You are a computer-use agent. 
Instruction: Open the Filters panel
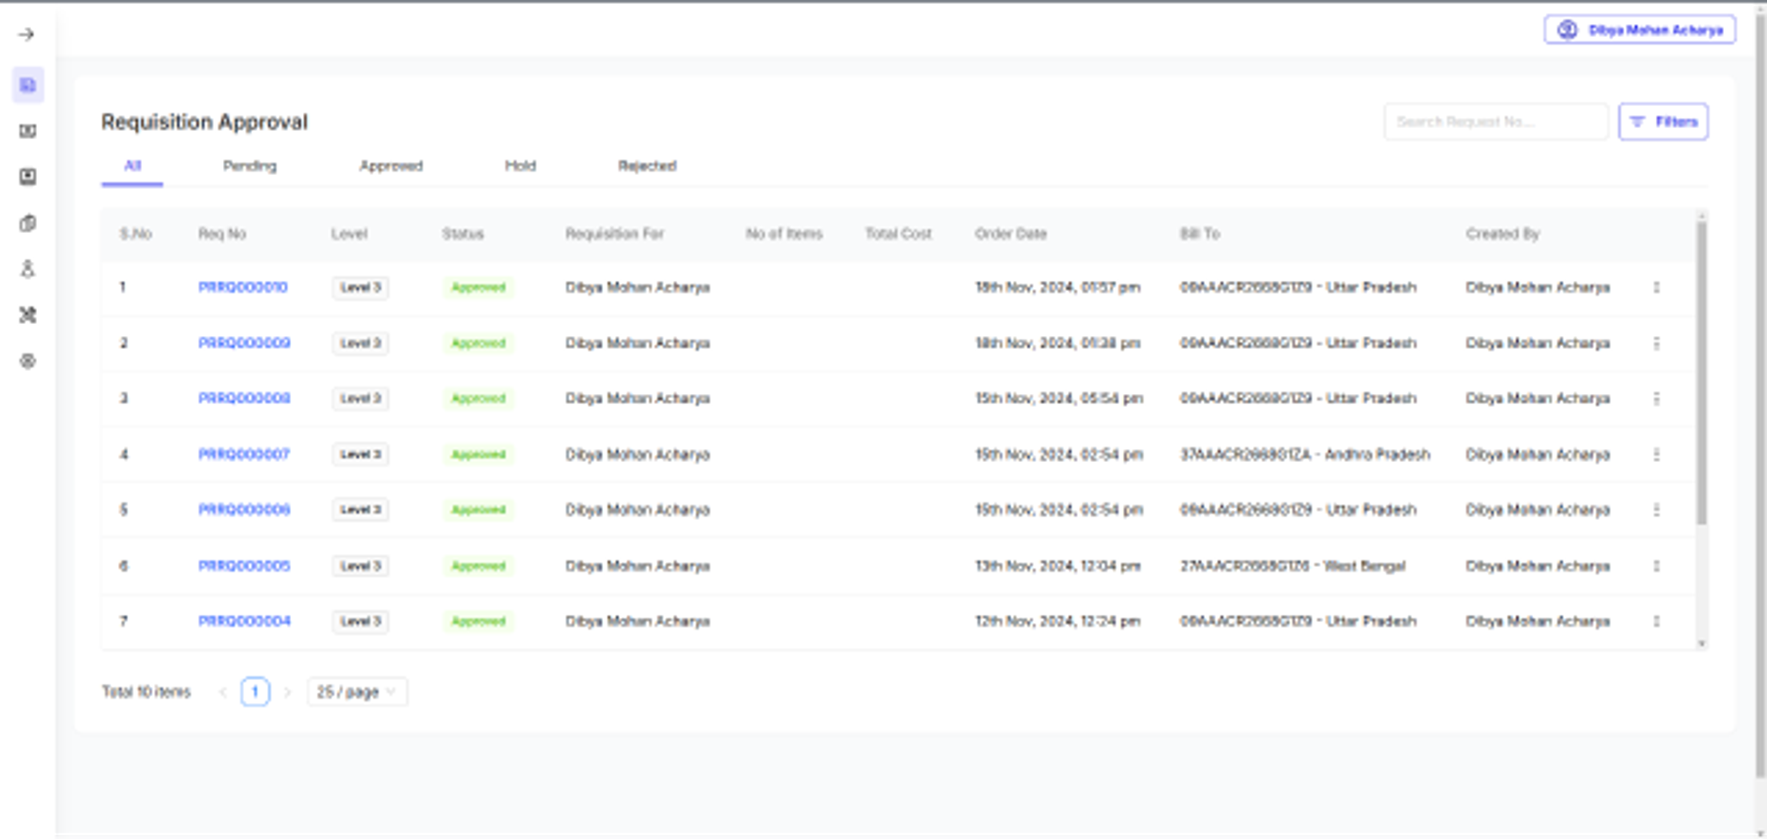pos(1663,122)
